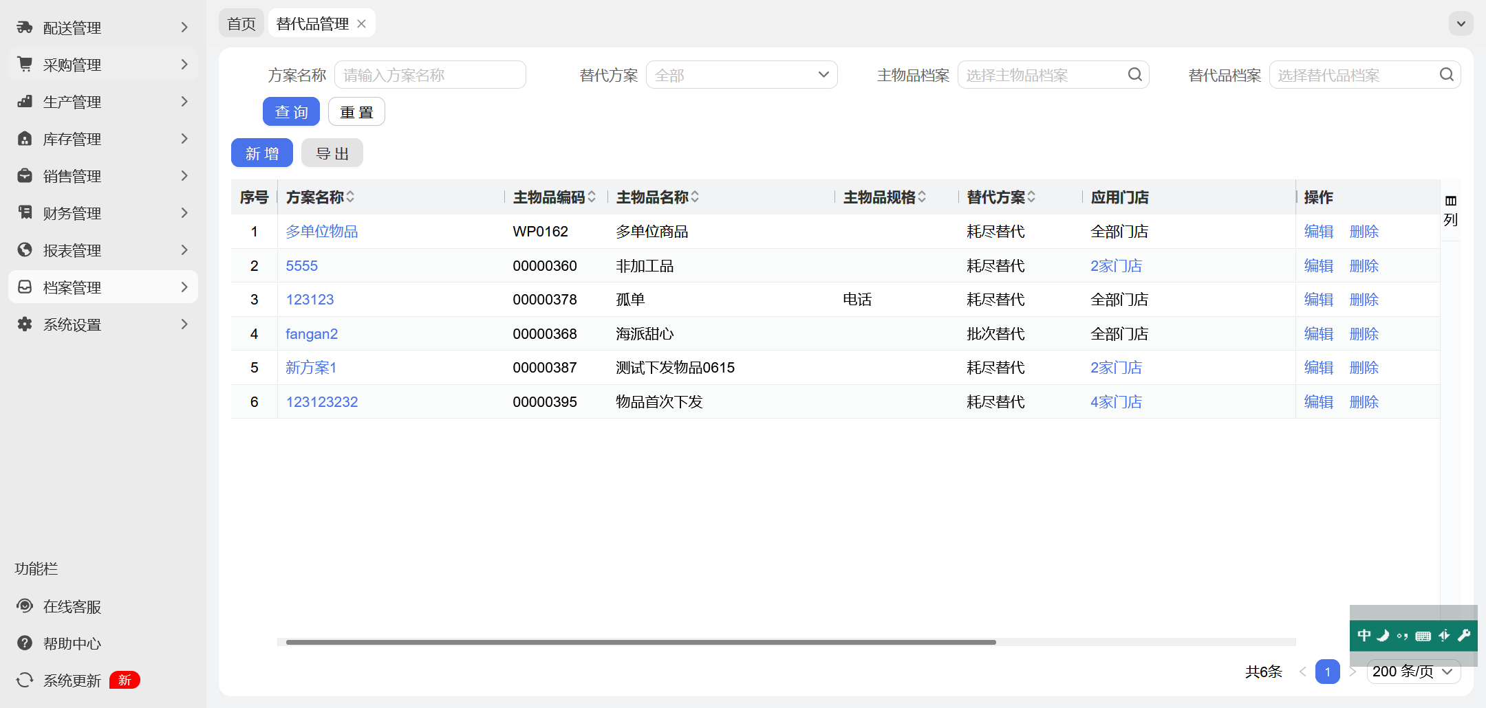The height and width of the screenshot is (708, 1486).
Task: Edit the 多单位物品 row
Action: click(x=1319, y=232)
